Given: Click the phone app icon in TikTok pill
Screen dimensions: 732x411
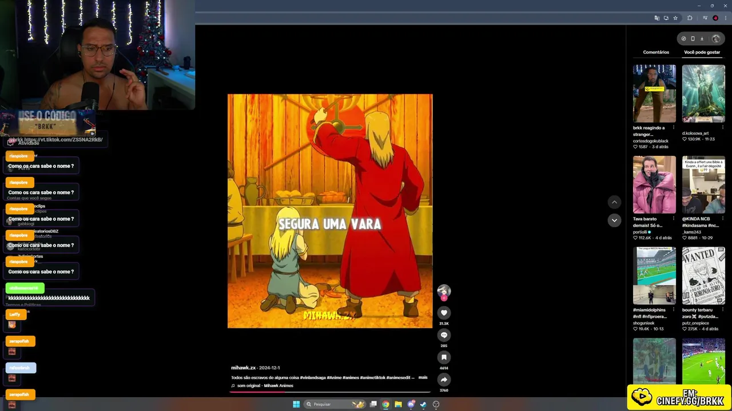Looking at the screenshot, I should click(x=693, y=39).
